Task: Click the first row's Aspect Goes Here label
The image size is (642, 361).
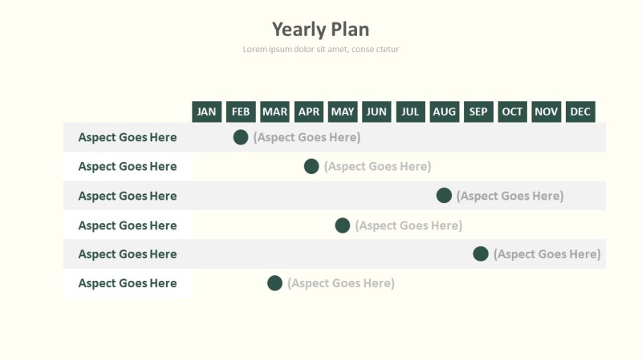Action: (128, 137)
